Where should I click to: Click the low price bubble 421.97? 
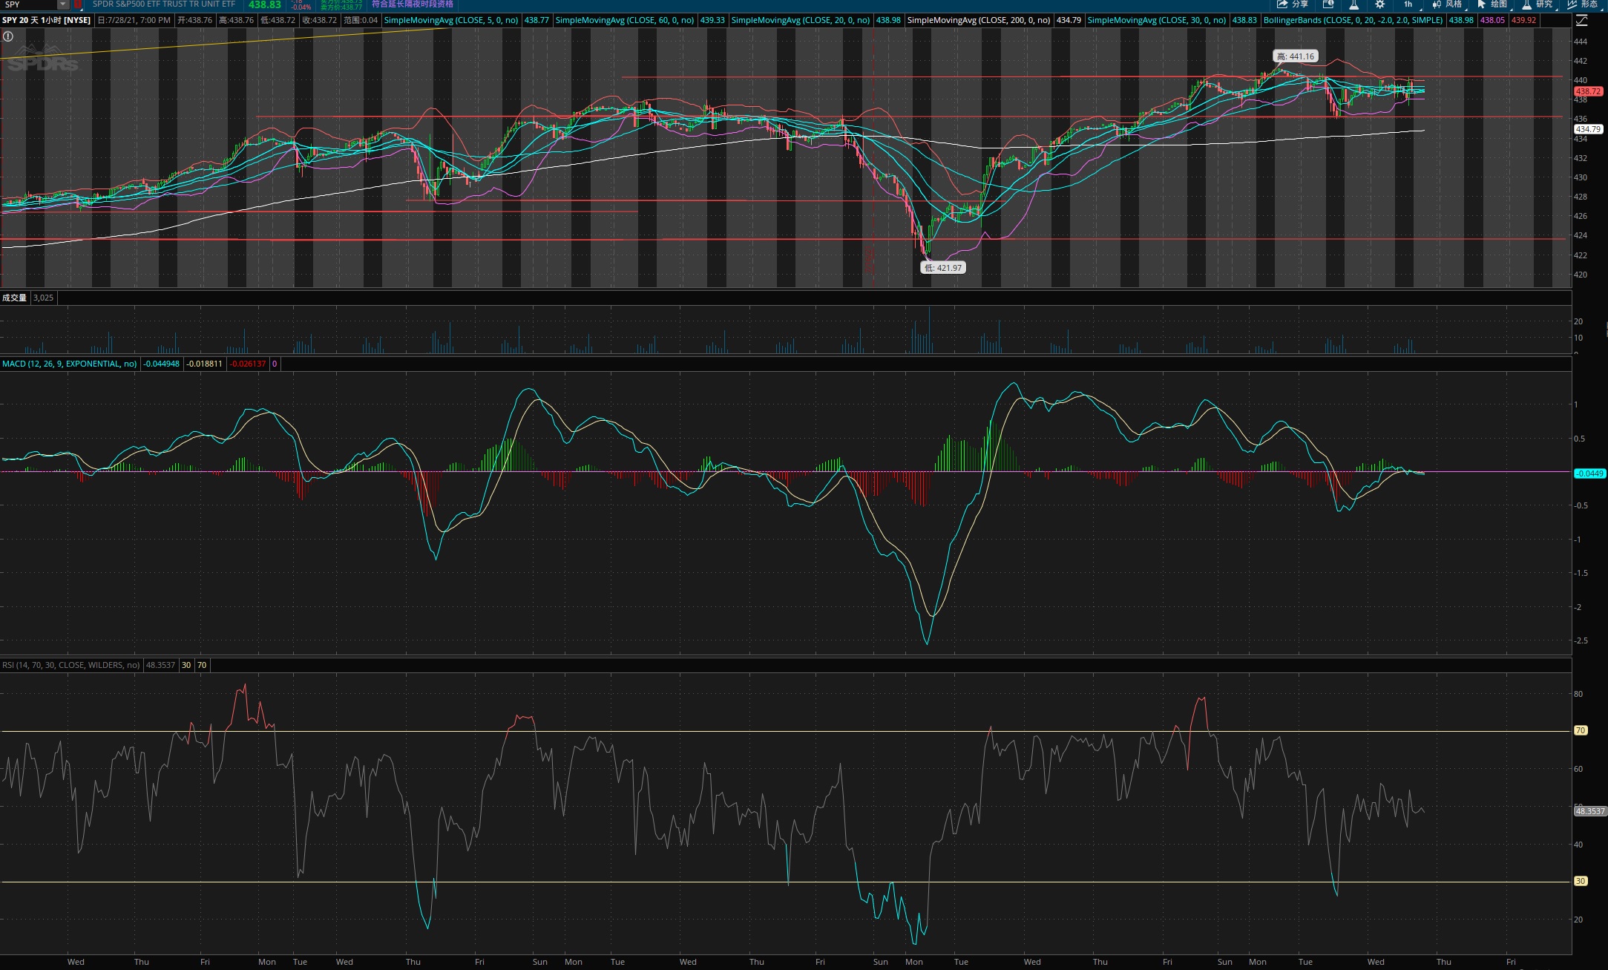tap(943, 268)
